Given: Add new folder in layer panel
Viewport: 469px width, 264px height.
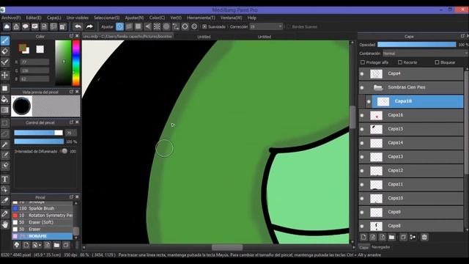Looking at the screenshot, I should pos(392,238).
